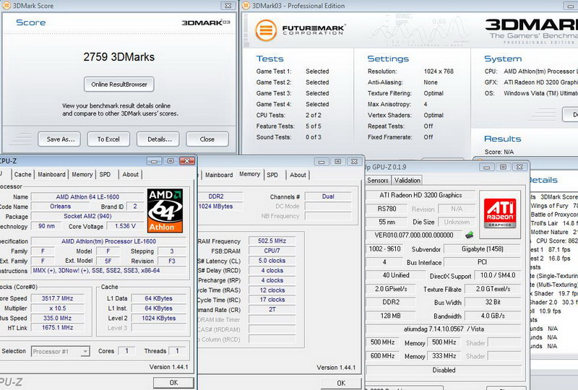Maximize the second CPU-Z memory window
The image size is (578, 390).
tap(337, 162)
